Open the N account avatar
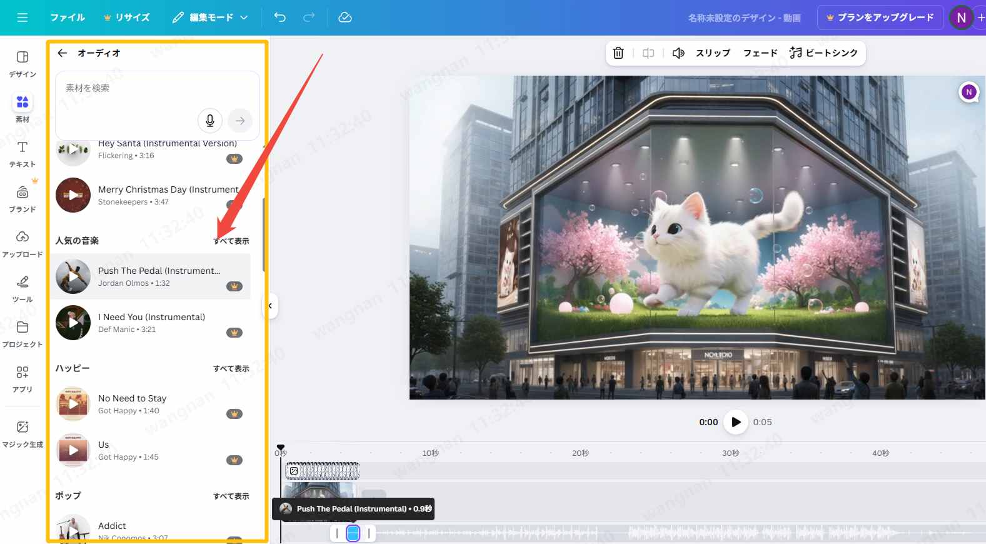 962,18
